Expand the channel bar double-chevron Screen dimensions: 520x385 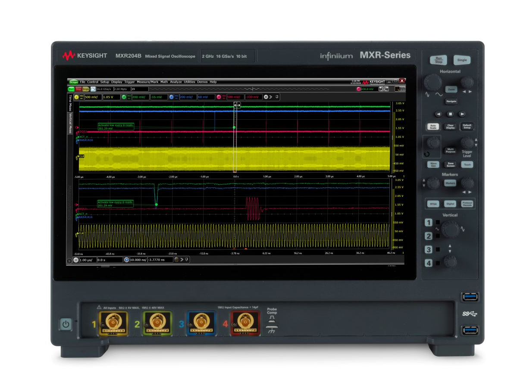(271, 97)
